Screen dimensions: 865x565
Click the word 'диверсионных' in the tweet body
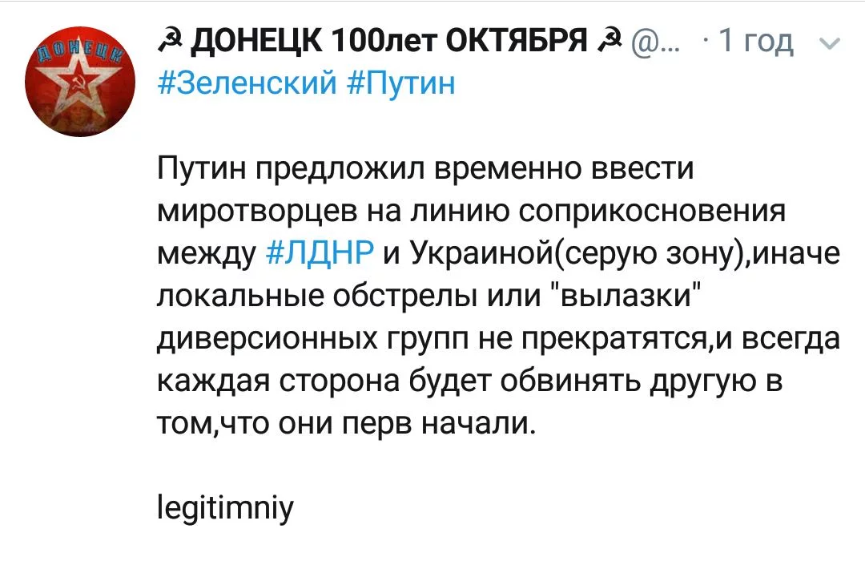(259, 339)
